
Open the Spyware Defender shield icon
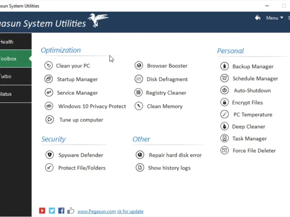point(50,155)
